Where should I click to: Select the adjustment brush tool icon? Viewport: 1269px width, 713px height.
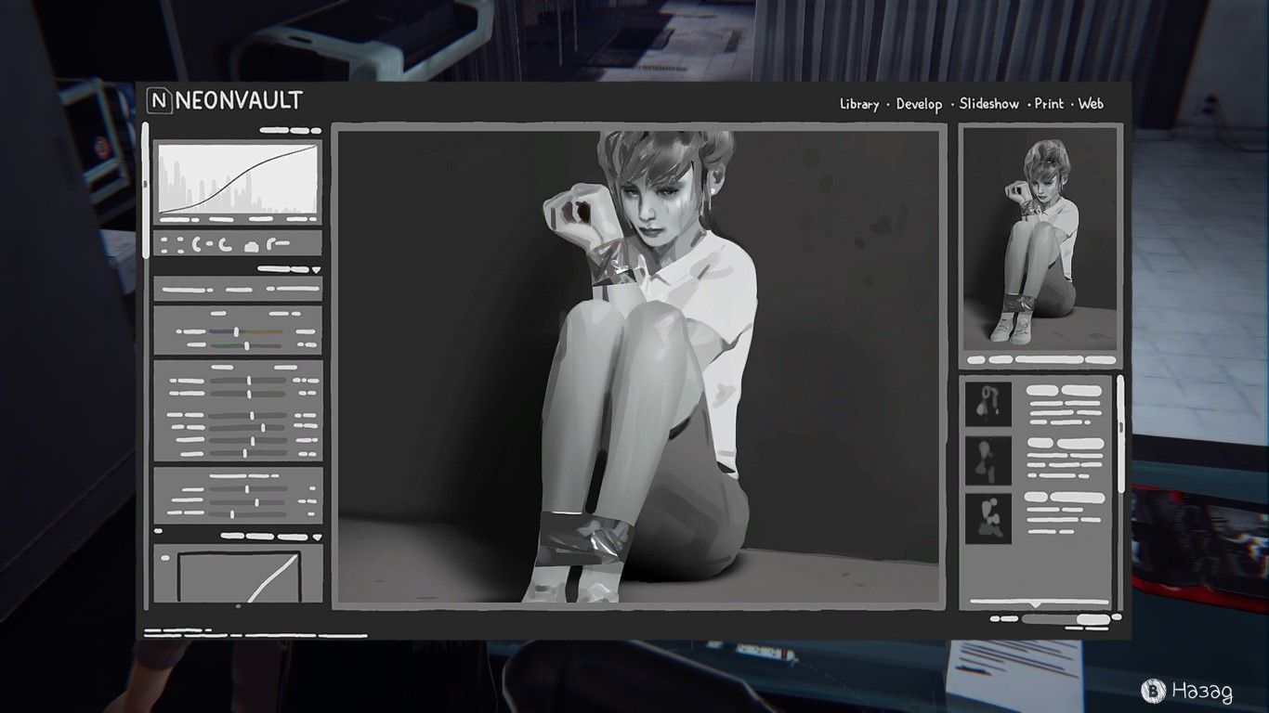tap(277, 244)
